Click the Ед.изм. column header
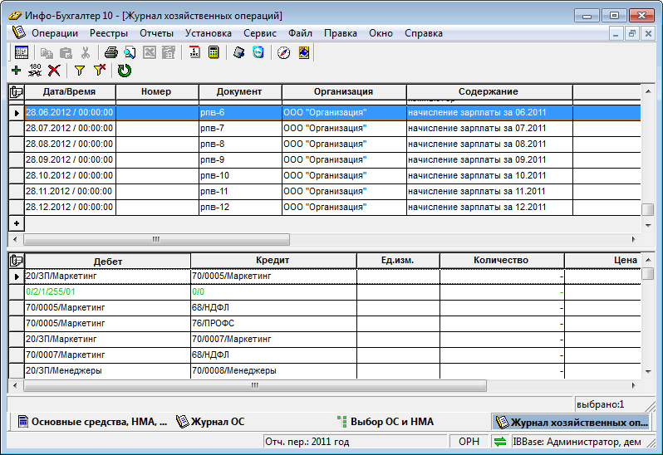Screen dimensions: 663x455 [397, 260]
